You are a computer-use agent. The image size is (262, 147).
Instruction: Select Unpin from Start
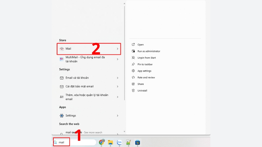coord(147,58)
